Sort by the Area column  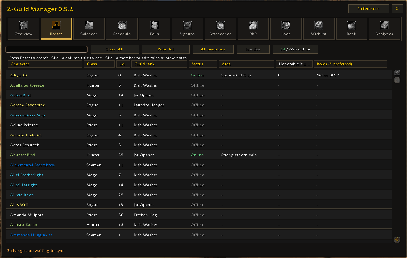click(x=247, y=64)
